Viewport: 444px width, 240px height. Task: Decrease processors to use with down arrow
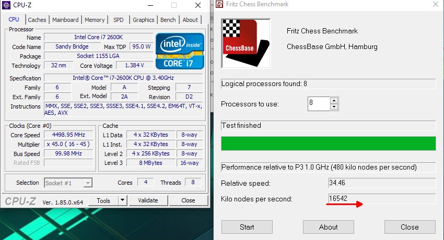[334, 107]
